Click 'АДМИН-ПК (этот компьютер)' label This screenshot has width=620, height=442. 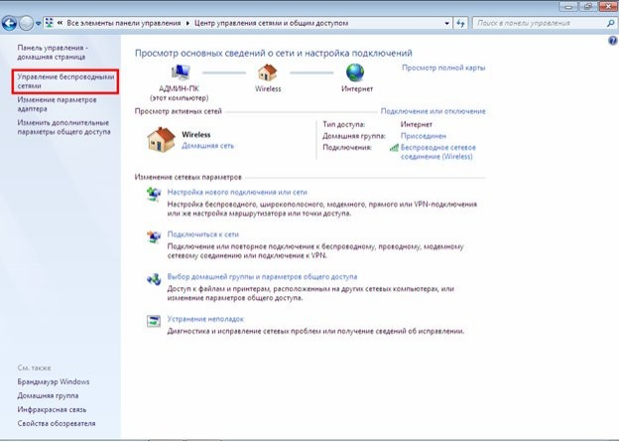180,93
